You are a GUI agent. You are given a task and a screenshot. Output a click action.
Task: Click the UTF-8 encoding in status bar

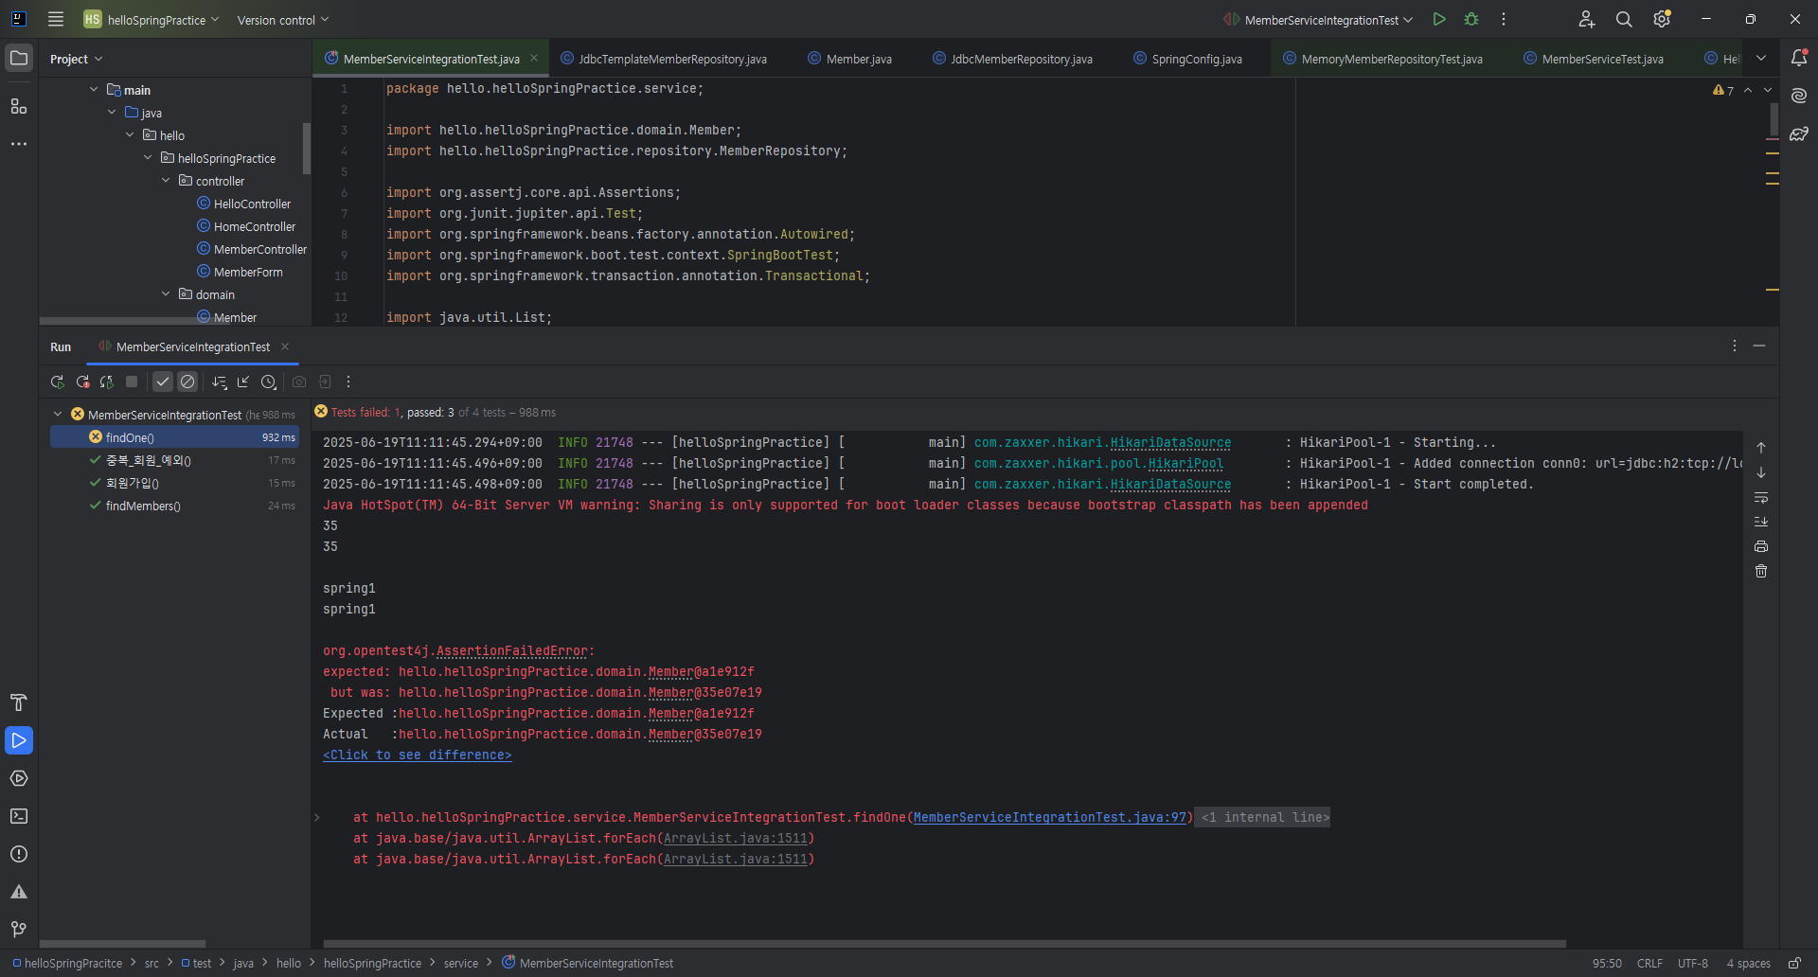click(x=1693, y=963)
